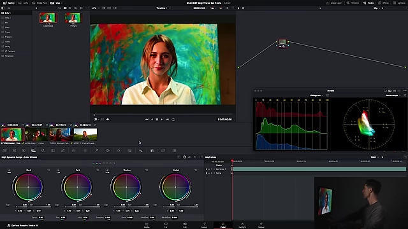
Task: Open the Key palette icon
Action: [x=152, y=151]
